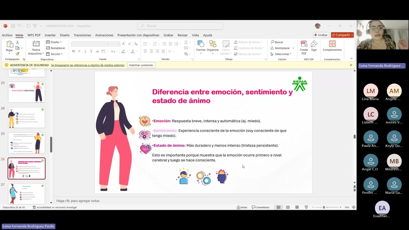Expand the Diseño layout dropdown
Viewport: 409px width, 230px height.
(54, 42)
